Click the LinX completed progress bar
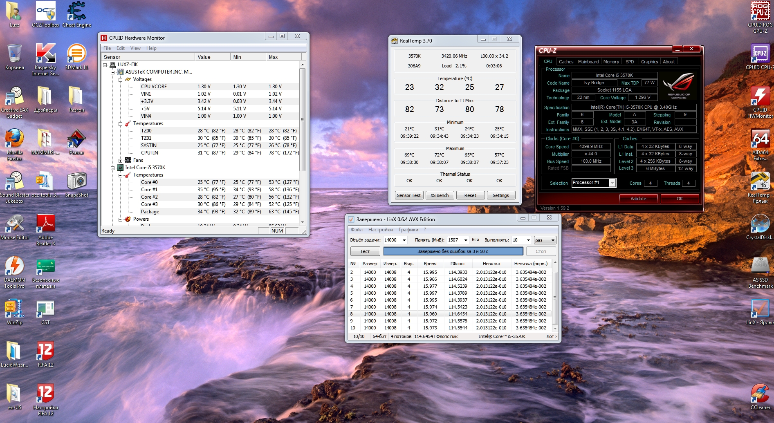 click(x=453, y=251)
